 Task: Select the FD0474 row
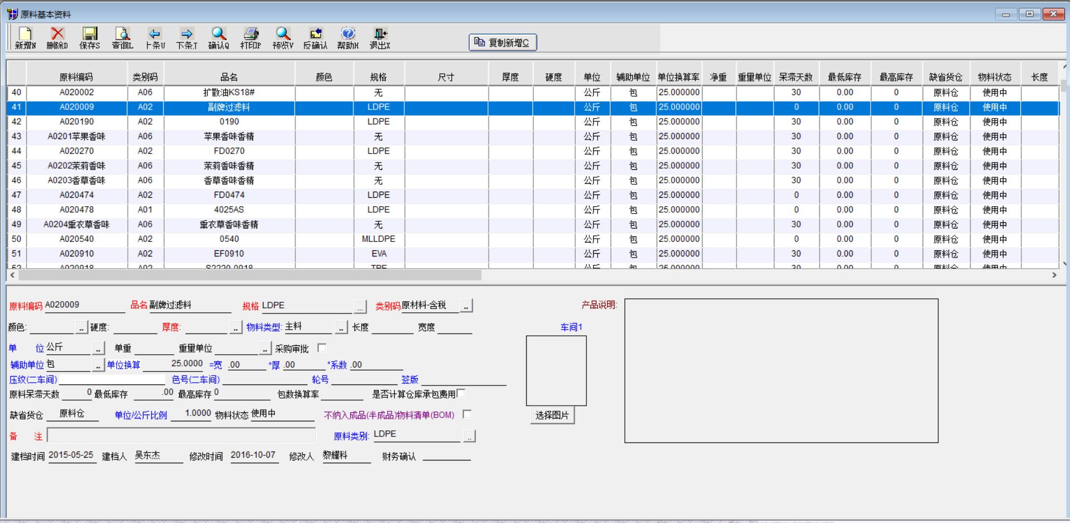coord(533,195)
